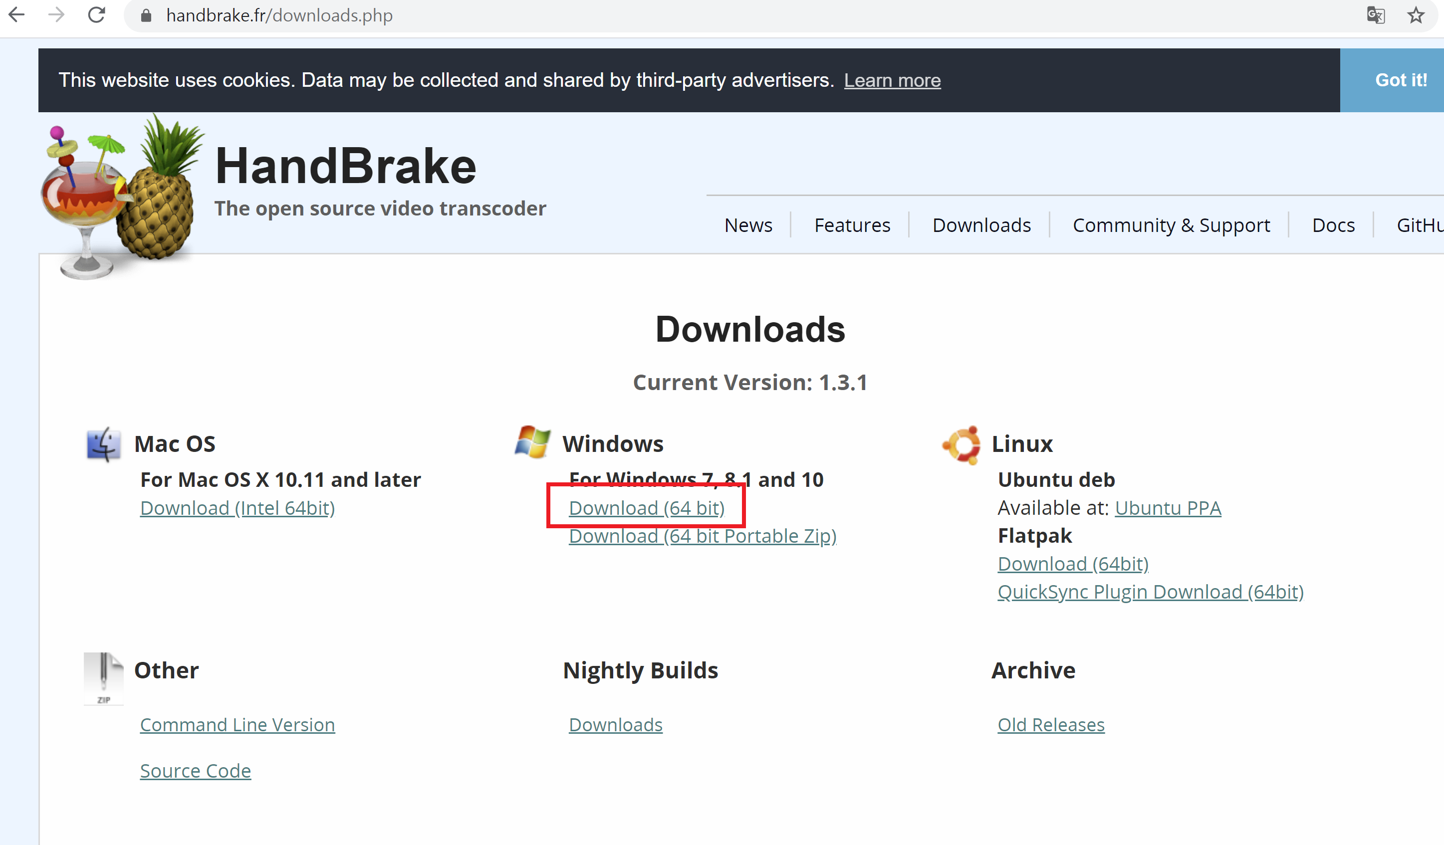1444x845 pixels.
Task: Click the padlock site security icon
Action: click(x=146, y=15)
